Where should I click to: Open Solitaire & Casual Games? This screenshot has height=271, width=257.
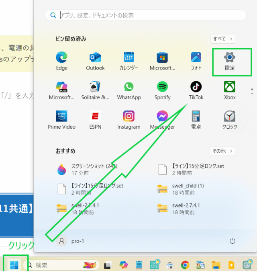95,90
